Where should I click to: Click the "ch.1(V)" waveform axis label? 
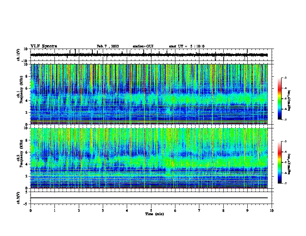19,55
